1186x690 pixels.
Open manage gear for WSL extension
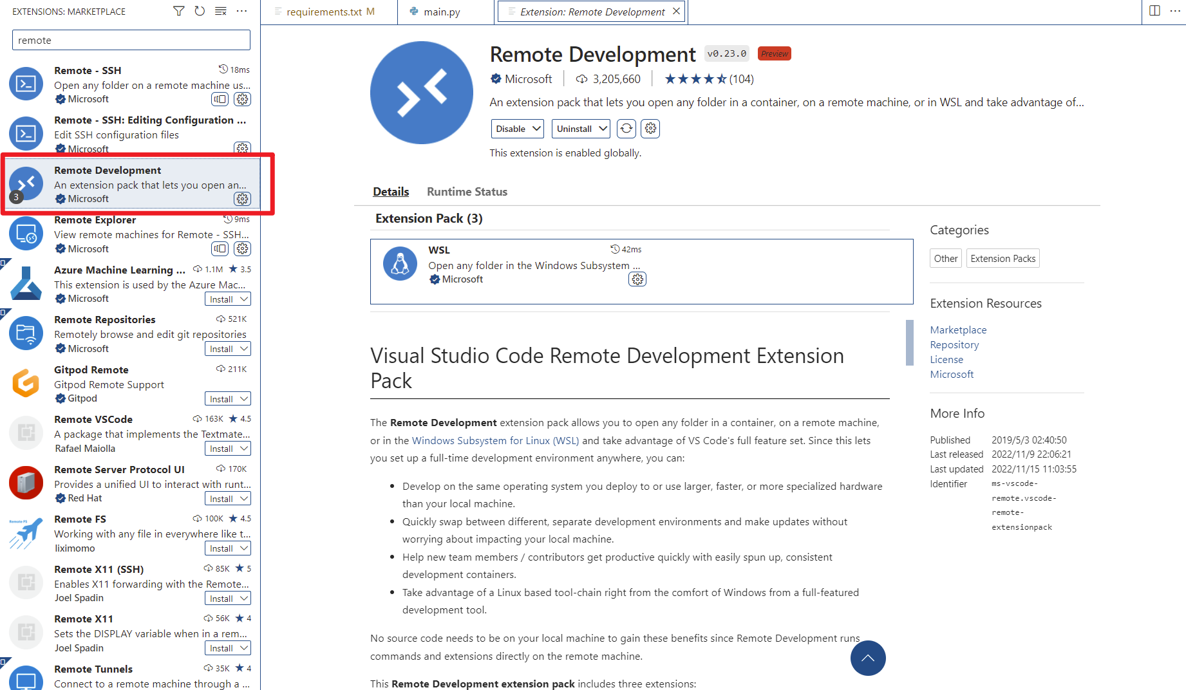click(x=637, y=279)
